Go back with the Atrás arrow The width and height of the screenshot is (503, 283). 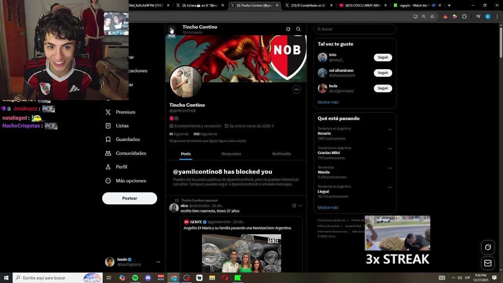click(x=172, y=30)
